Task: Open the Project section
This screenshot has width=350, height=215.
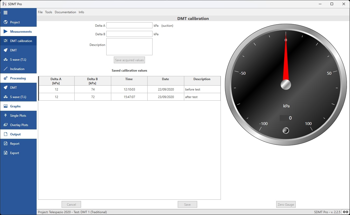Action: 18,22
